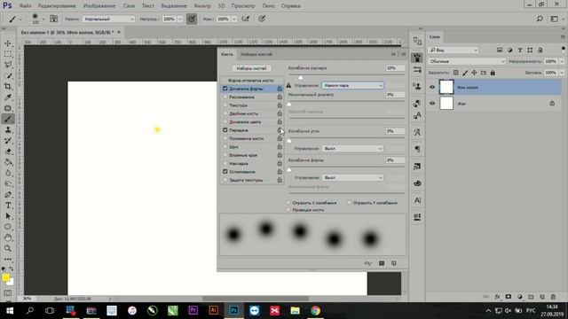Open the Файл menu
Image resolution: width=568 pixels, height=319 pixels.
(x=25, y=6)
